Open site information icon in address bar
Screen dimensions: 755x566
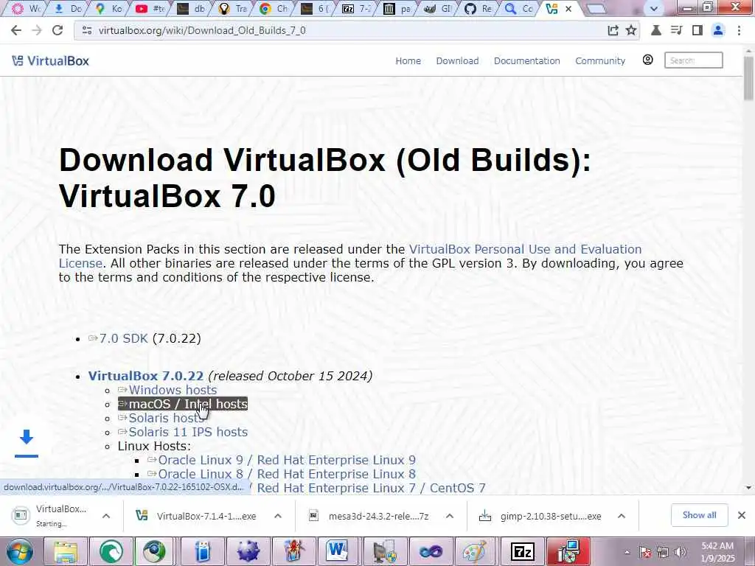coord(87,30)
